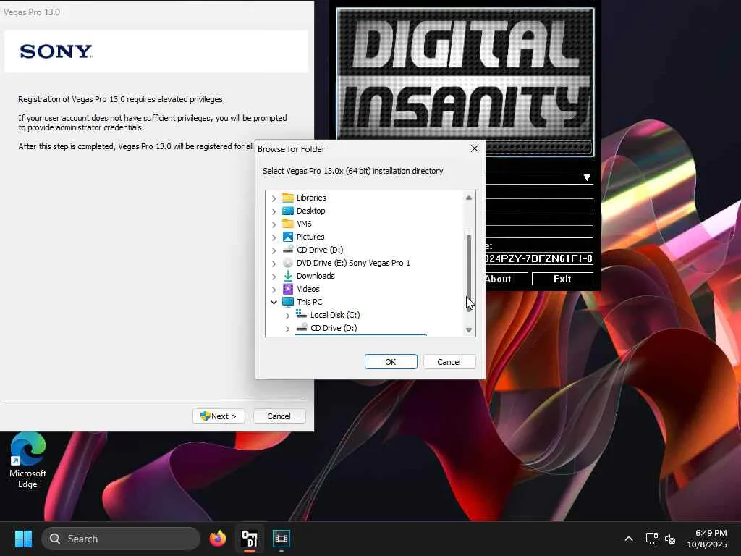Click the Downloads arrow icon
Screen dimensions: 741x556
[x=288, y=276]
